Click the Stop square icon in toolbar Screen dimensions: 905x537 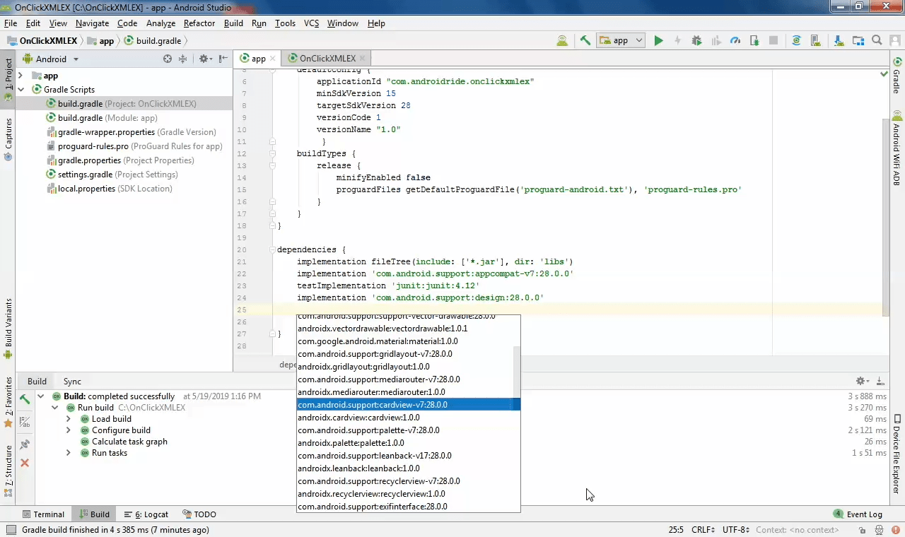pyautogui.click(x=773, y=41)
